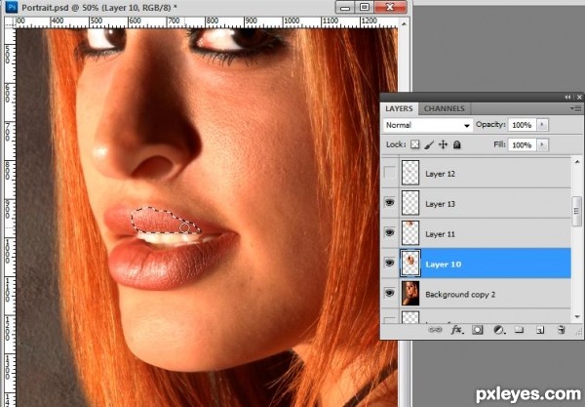Lock image pixels brush icon
585x407 pixels.
[x=429, y=144]
